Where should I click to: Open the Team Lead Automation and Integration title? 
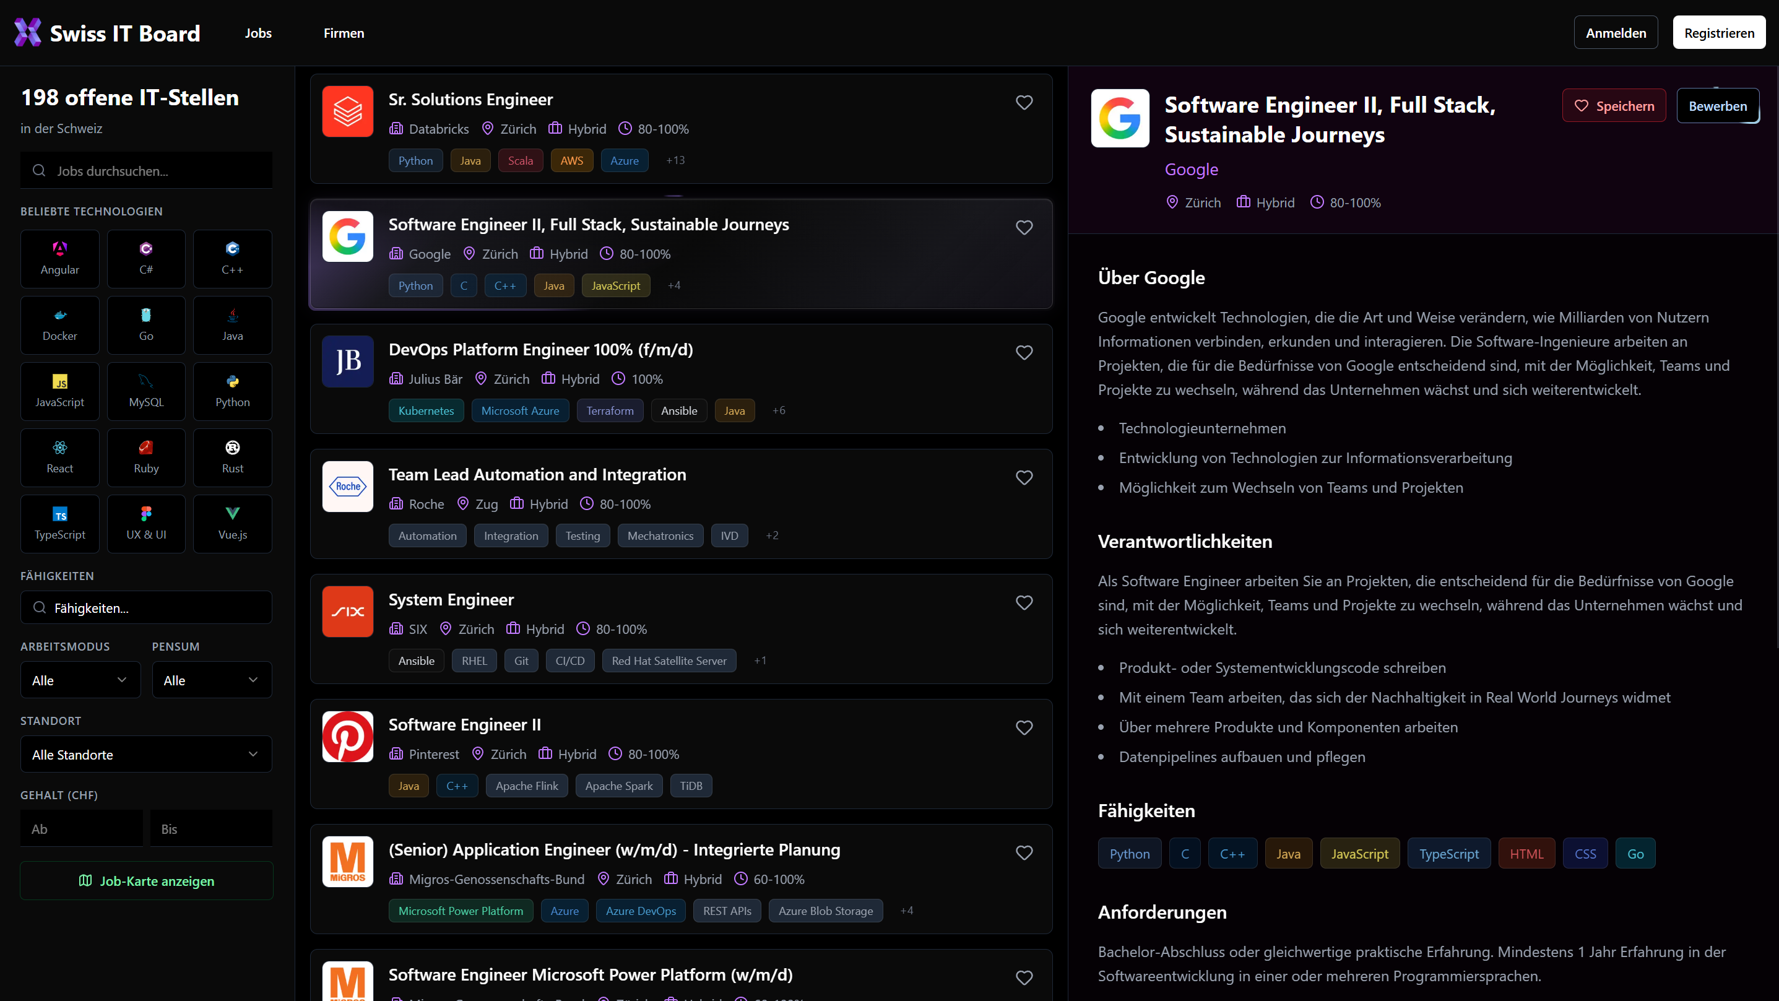[x=537, y=475]
